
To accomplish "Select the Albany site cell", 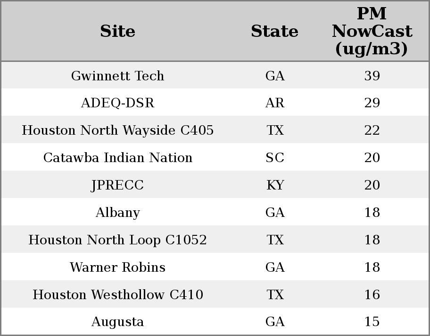I will pyautogui.click(x=117, y=213).
